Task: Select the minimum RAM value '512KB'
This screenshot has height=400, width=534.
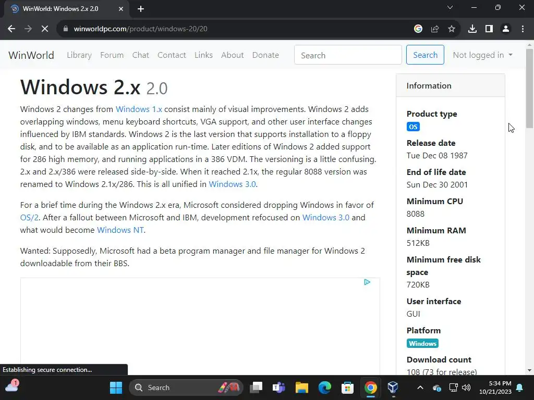Action: (x=418, y=243)
